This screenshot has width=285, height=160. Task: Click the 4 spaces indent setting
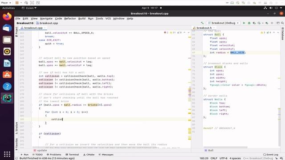[235, 158]
